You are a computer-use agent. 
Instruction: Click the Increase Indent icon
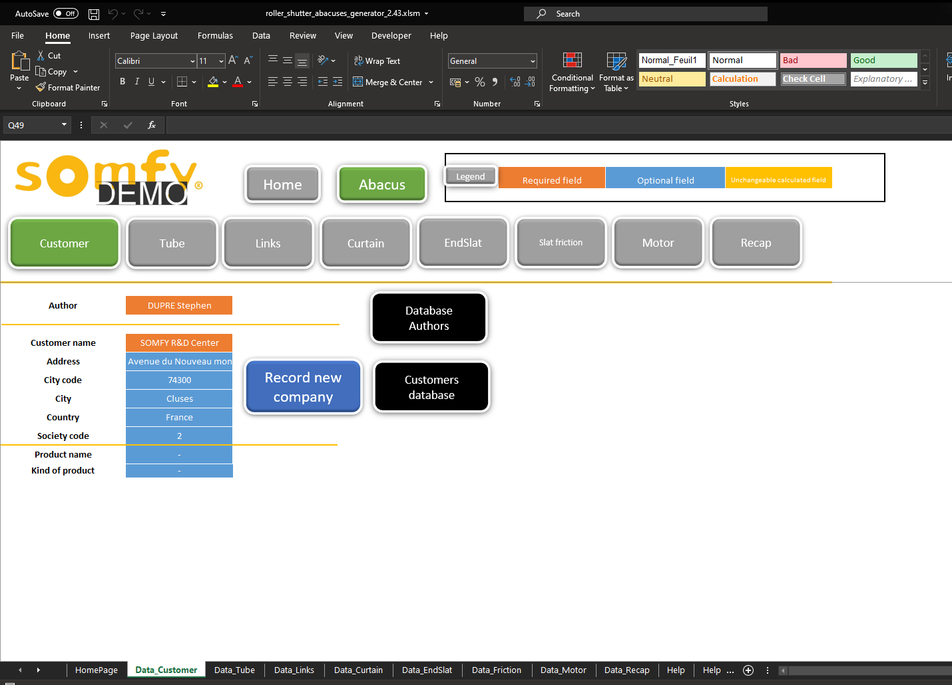click(x=338, y=82)
